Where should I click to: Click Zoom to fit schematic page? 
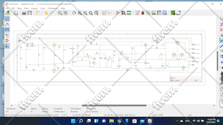coord(91,13)
